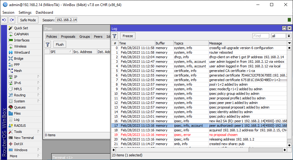Image resolution: width=293 pixels, height=160 pixels.
Task: Switch to the Peers tab in IPsec
Action: tap(98, 37)
